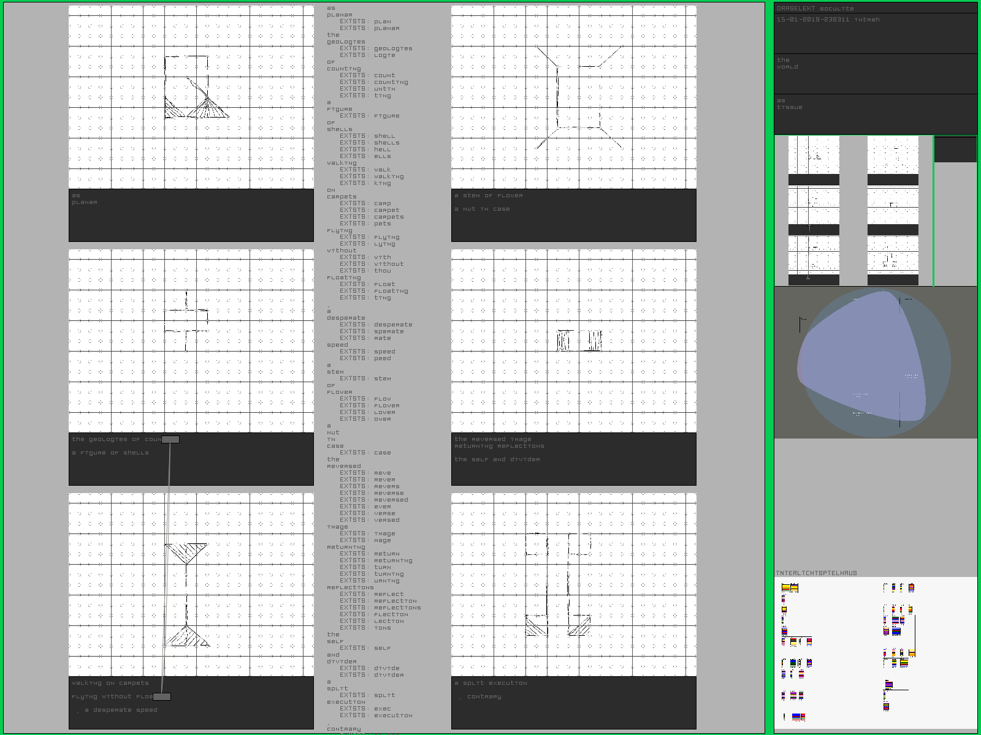Click the two hatched rectangles drawing
The height and width of the screenshot is (735, 981).
[579, 341]
